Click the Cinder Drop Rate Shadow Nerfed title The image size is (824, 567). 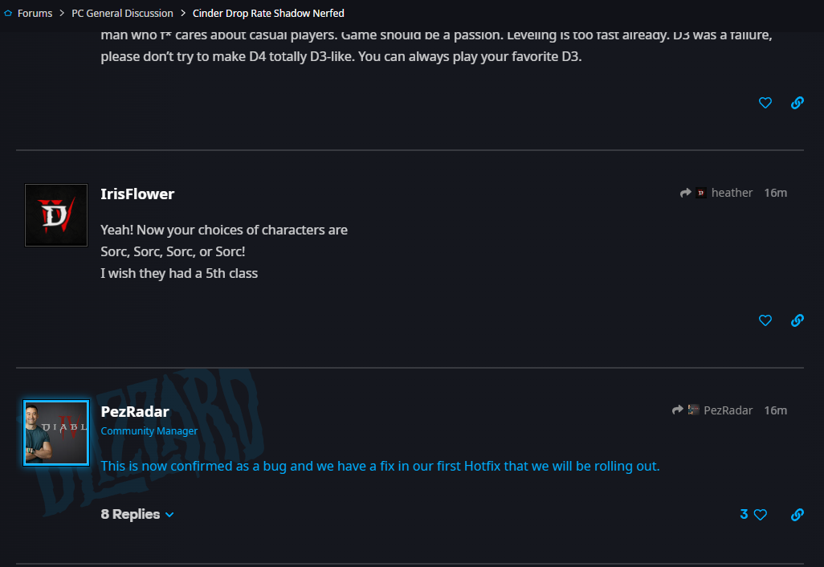click(268, 13)
